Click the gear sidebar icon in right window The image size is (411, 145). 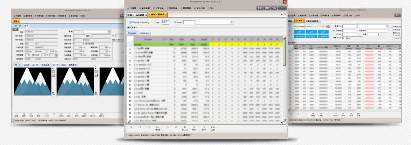point(290,30)
